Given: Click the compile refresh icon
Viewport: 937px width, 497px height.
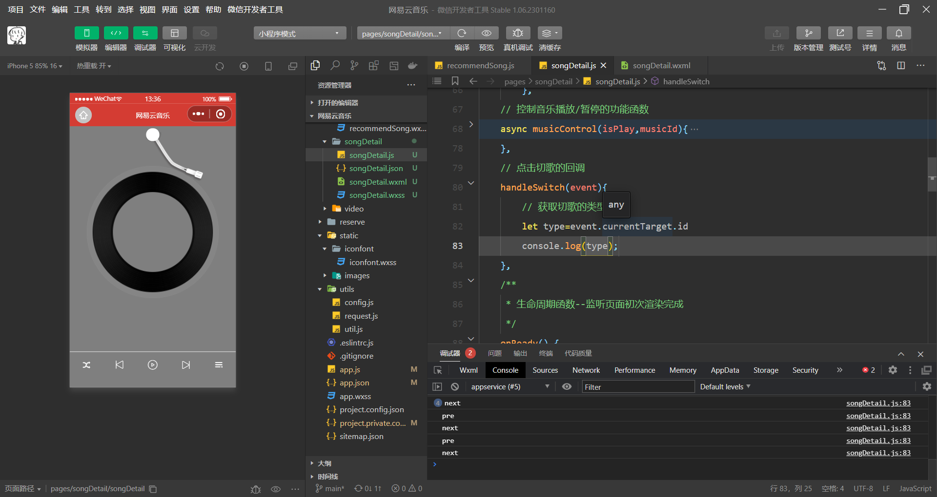Looking at the screenshot, I should [x=462, y=33].
